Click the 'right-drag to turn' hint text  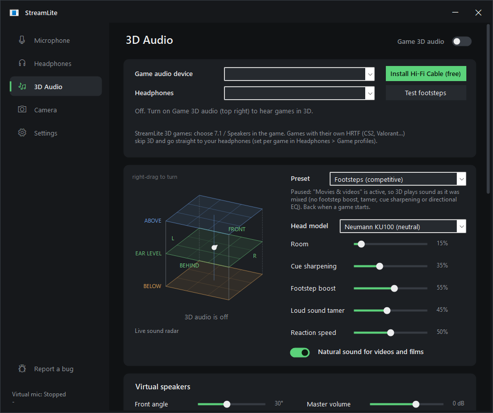[155, 177]
